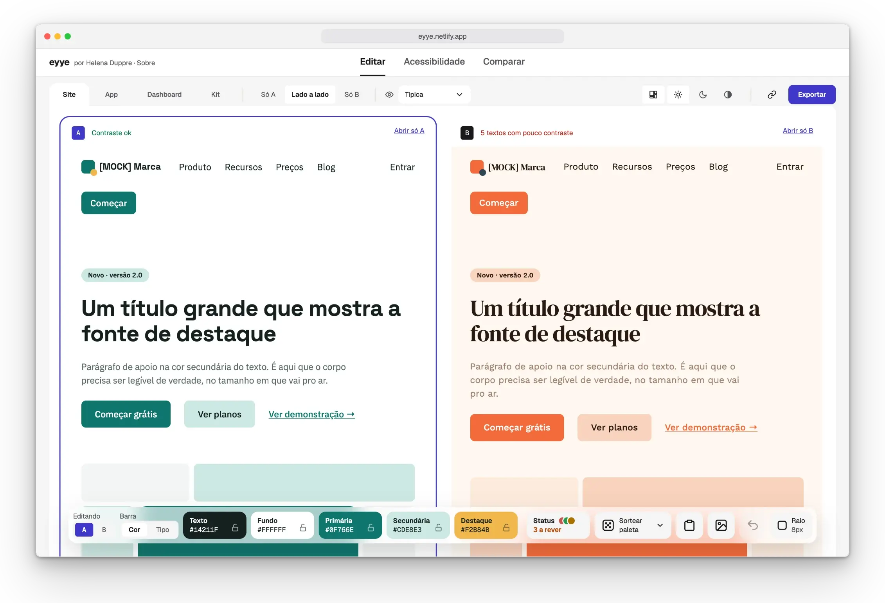Viewport: 885px width, 603px height.
Task: Expand the Sortear paleta chevron
Action: pos(660,525)
